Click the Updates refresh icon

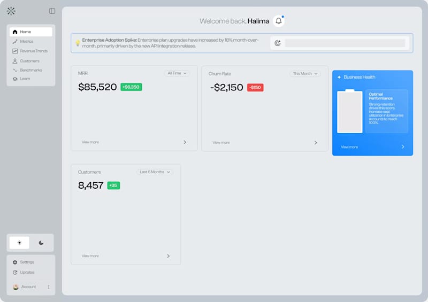15,272
